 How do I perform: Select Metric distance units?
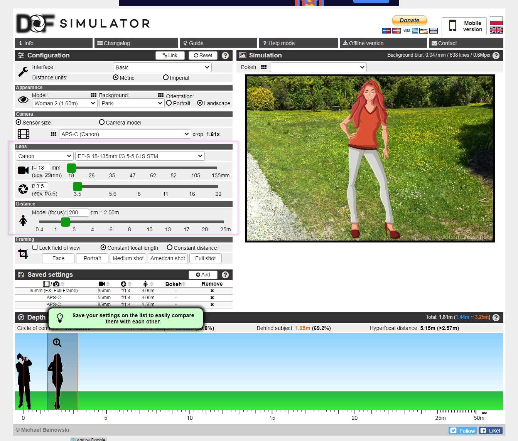116,77
